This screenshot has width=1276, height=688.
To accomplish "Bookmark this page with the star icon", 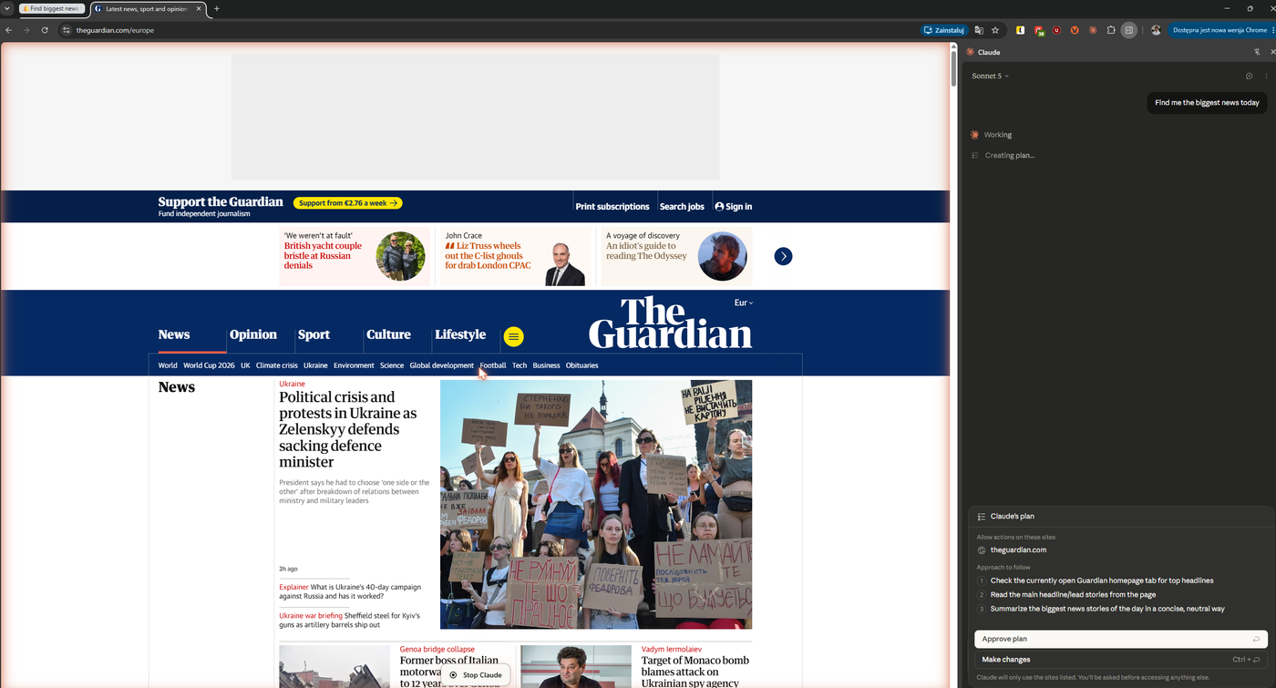I will click(x=995, y=30).
